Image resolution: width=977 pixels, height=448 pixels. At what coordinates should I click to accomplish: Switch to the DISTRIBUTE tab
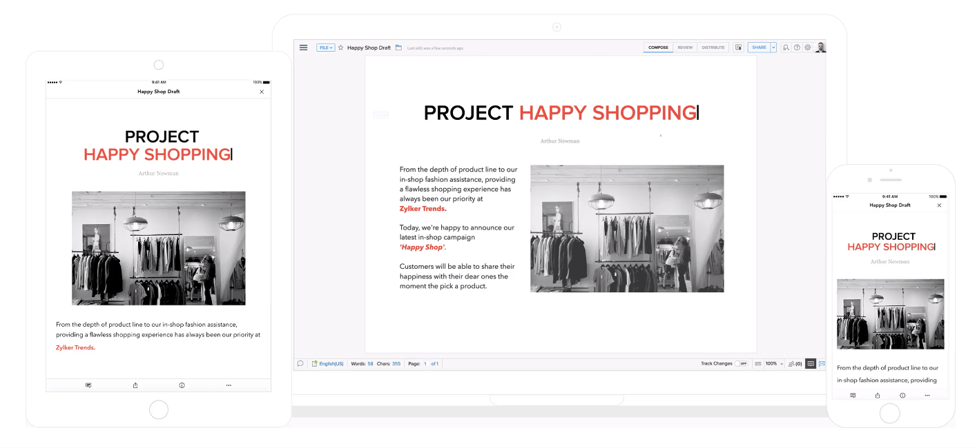pos(713,48)
